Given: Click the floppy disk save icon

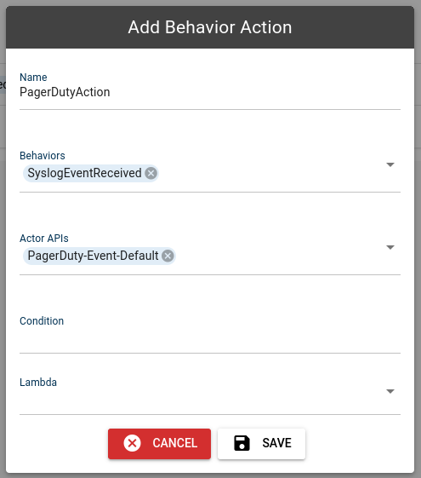Looking at the screenshot, I should (242, 443).
